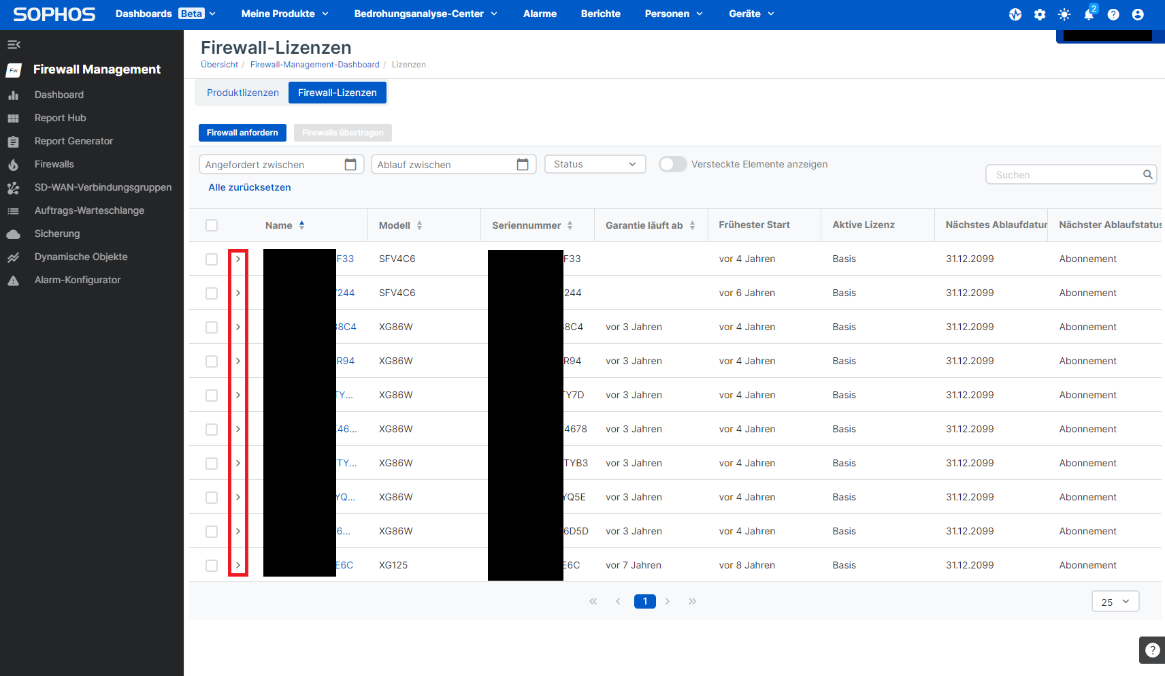The width and height of the screenshot is (1165, 676).
Task: Open floating help button bottom right
Action: [1152, 650]
